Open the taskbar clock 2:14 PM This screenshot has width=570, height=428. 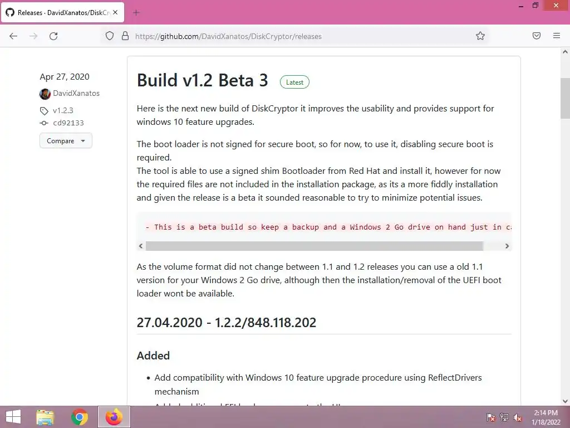546,417
